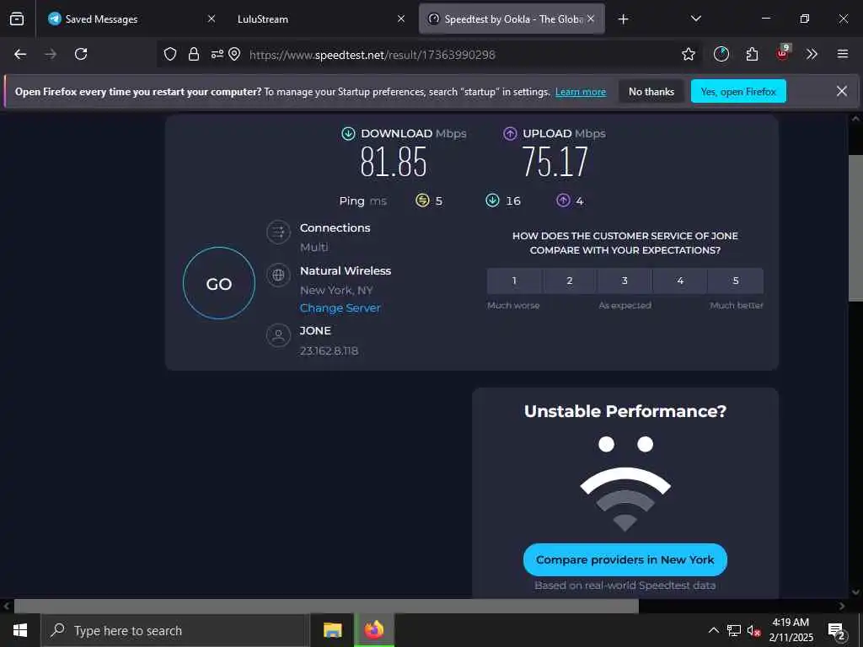863x647 pixels.
Task: Rate customer service 1 Much worse
Action: (514, 281)
